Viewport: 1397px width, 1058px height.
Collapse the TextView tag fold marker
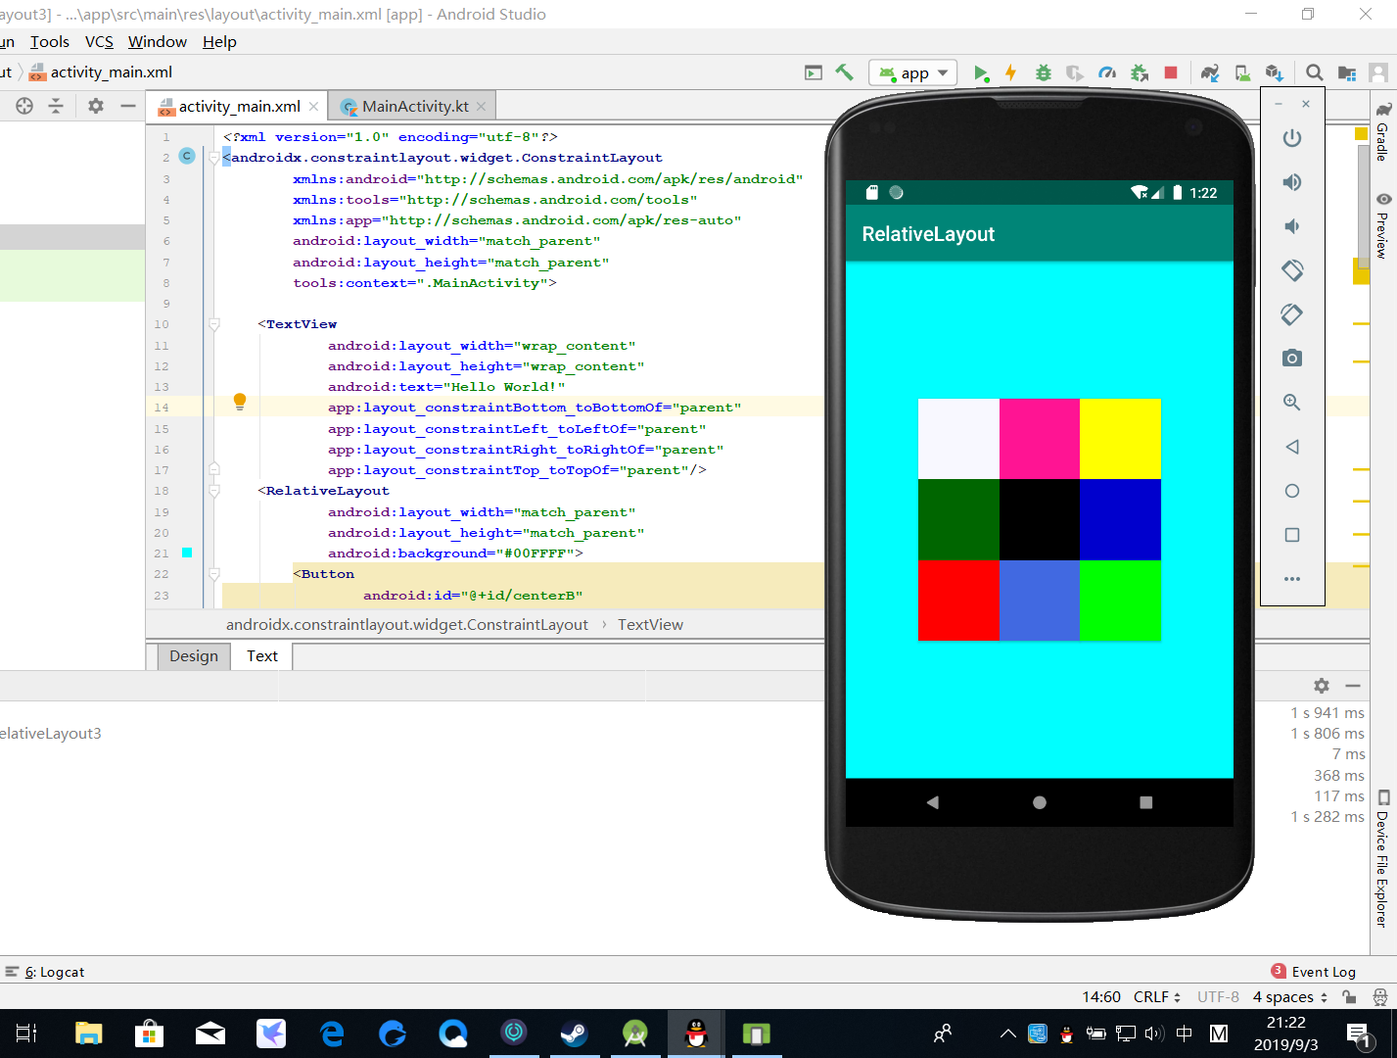214,324
